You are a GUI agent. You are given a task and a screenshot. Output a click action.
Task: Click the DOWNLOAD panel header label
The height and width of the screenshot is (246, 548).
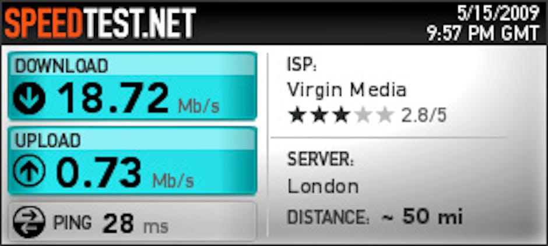62,66
